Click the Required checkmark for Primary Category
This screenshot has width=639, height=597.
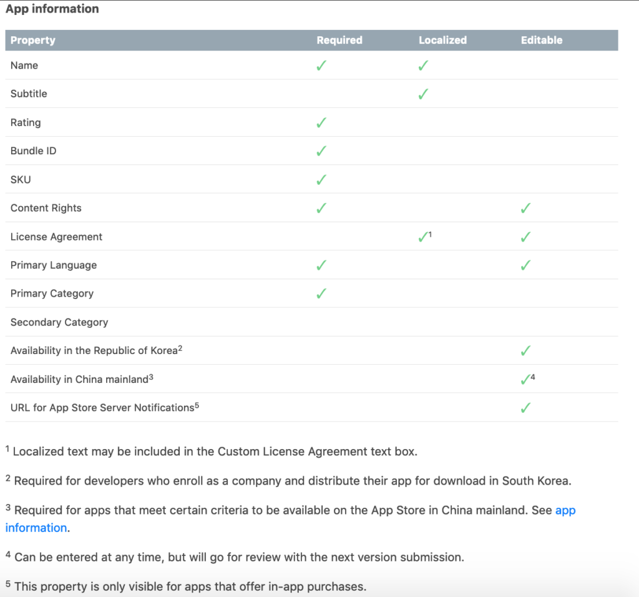(x=321, y=294)
